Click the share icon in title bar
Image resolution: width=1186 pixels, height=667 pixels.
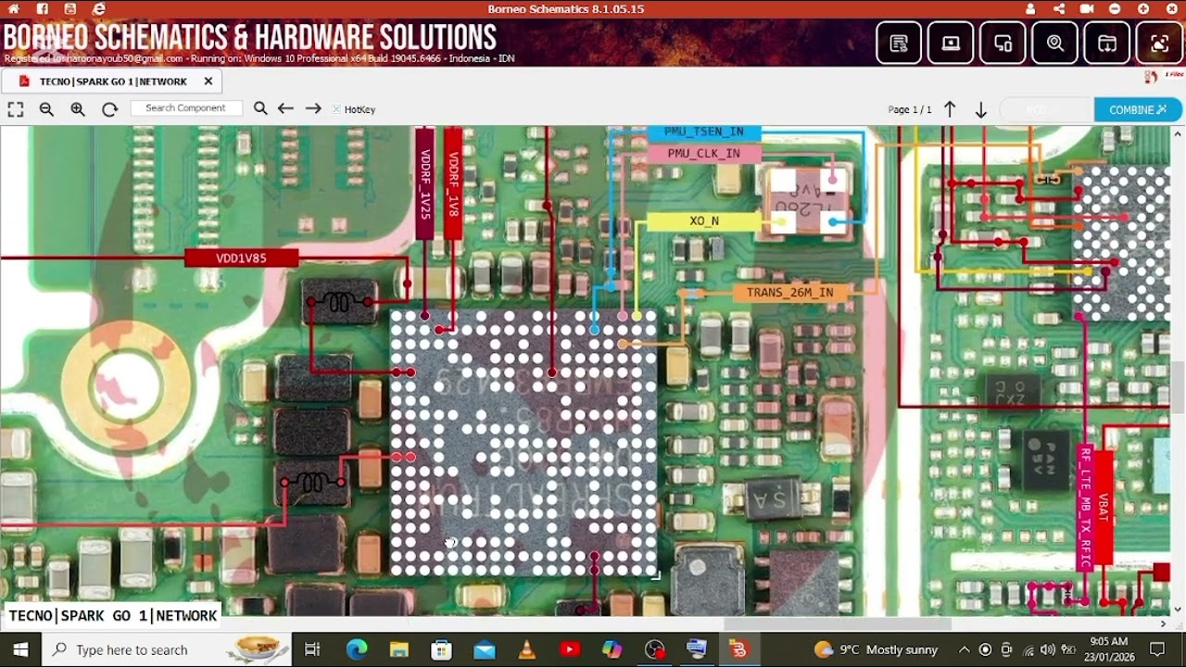1059,8
